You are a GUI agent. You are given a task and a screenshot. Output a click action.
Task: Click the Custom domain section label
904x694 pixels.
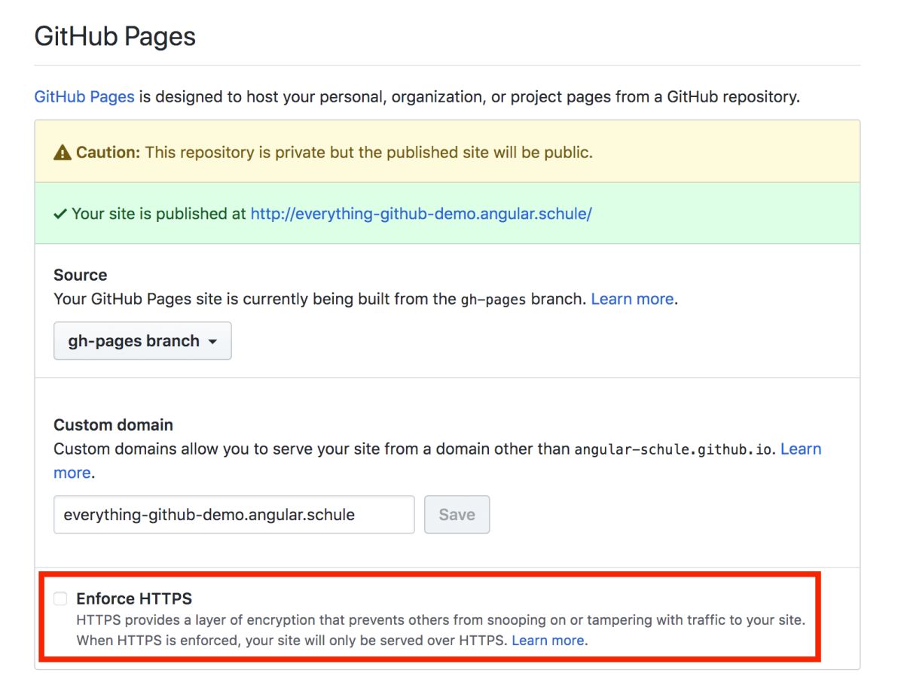click(114, 425)
